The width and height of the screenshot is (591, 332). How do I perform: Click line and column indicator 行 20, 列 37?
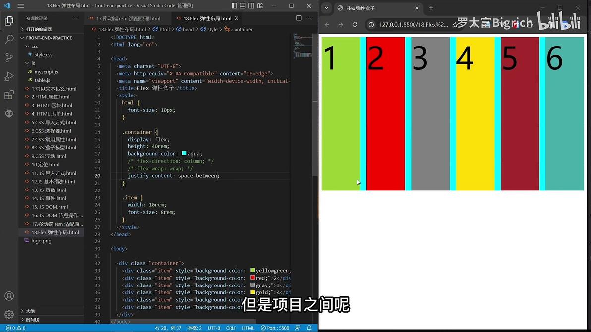point(168,328)
